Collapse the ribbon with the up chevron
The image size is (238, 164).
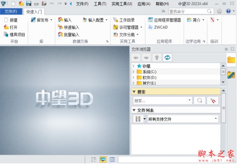tap(163, 11)
